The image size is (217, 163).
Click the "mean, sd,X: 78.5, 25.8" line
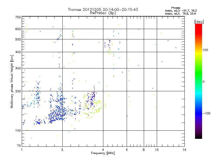180,14
